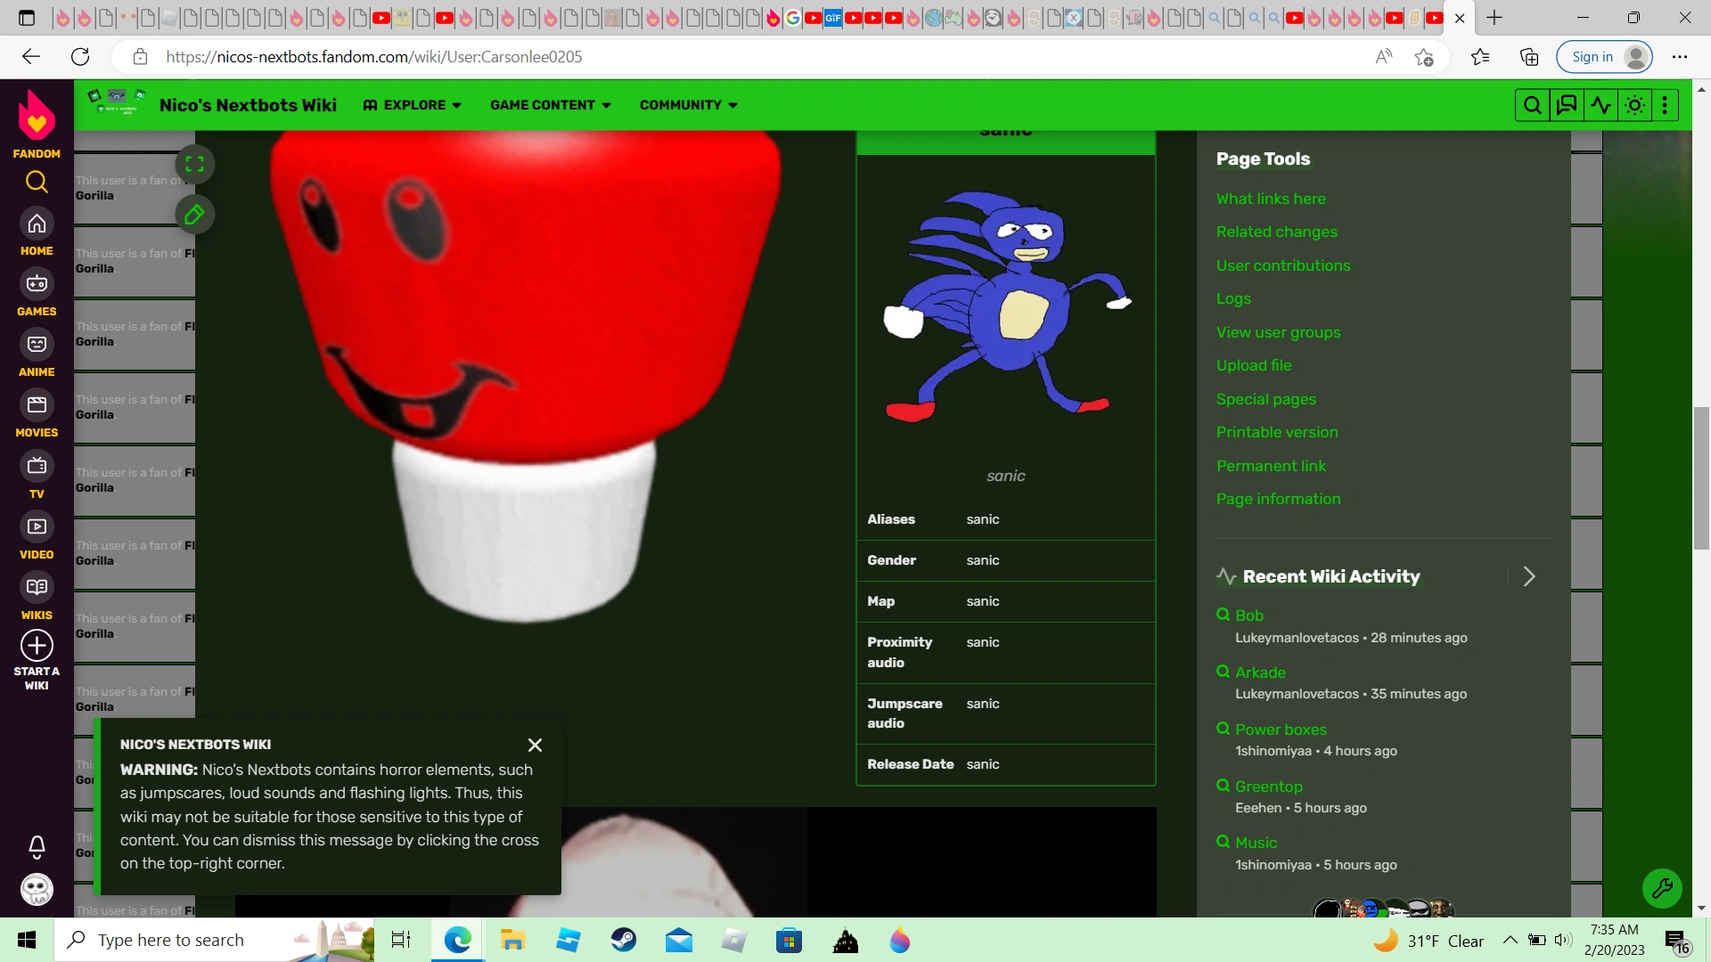Click the edit pencil on the nextbot image
The width and height of the screenshot is (1711, 962).
pyautogui.click(x=194, y=214)
